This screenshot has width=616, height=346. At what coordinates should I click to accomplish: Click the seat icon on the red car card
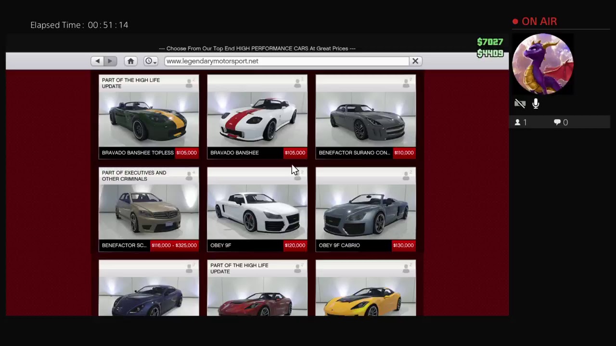coord(298,269)
